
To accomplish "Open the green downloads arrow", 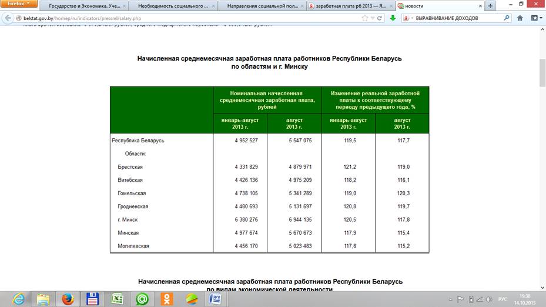I will [x=393, y=18].
